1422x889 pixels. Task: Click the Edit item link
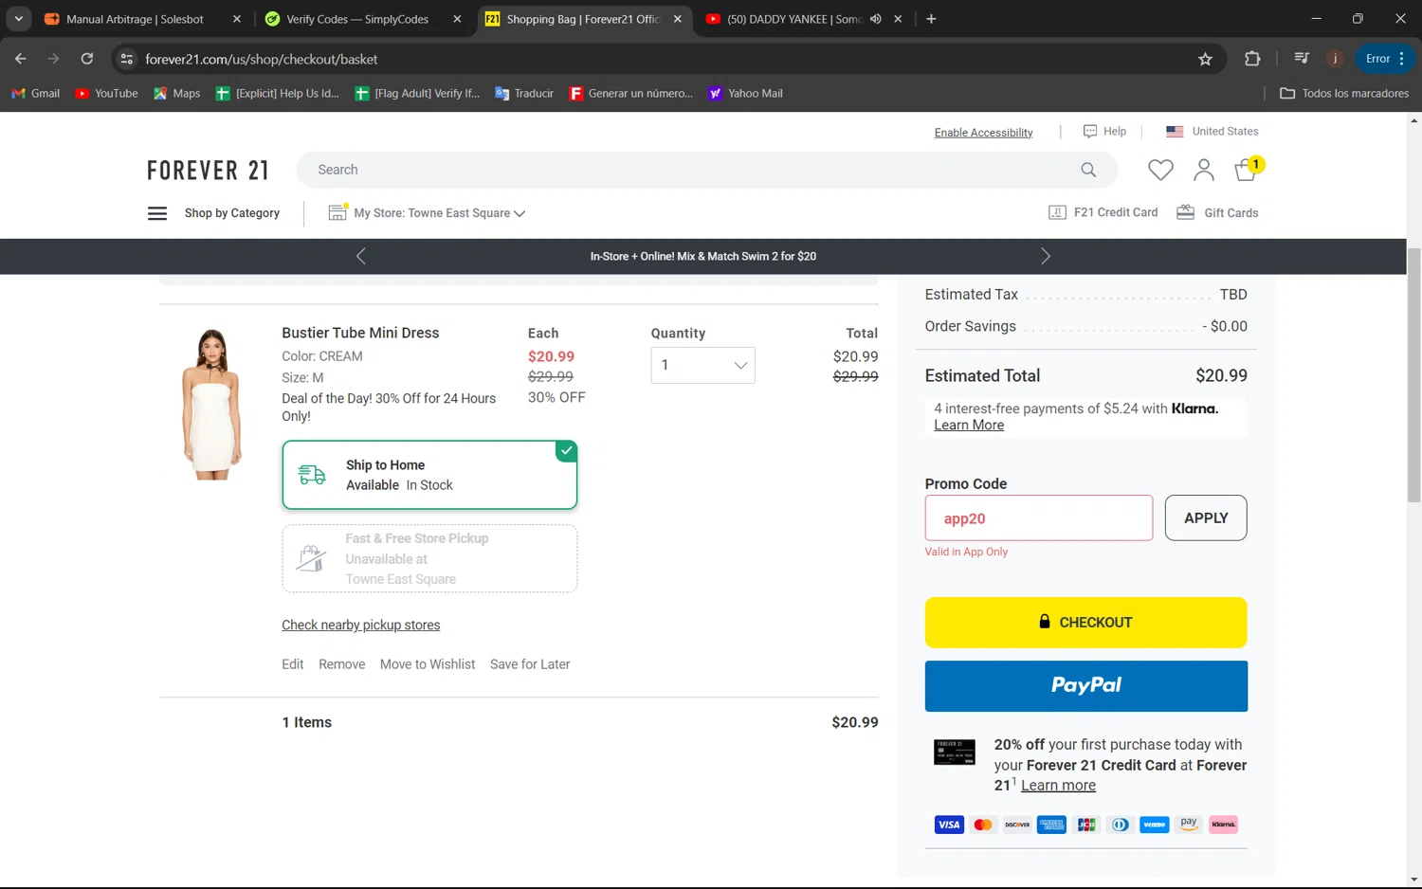pyautogui.click(x=292, y=664)
